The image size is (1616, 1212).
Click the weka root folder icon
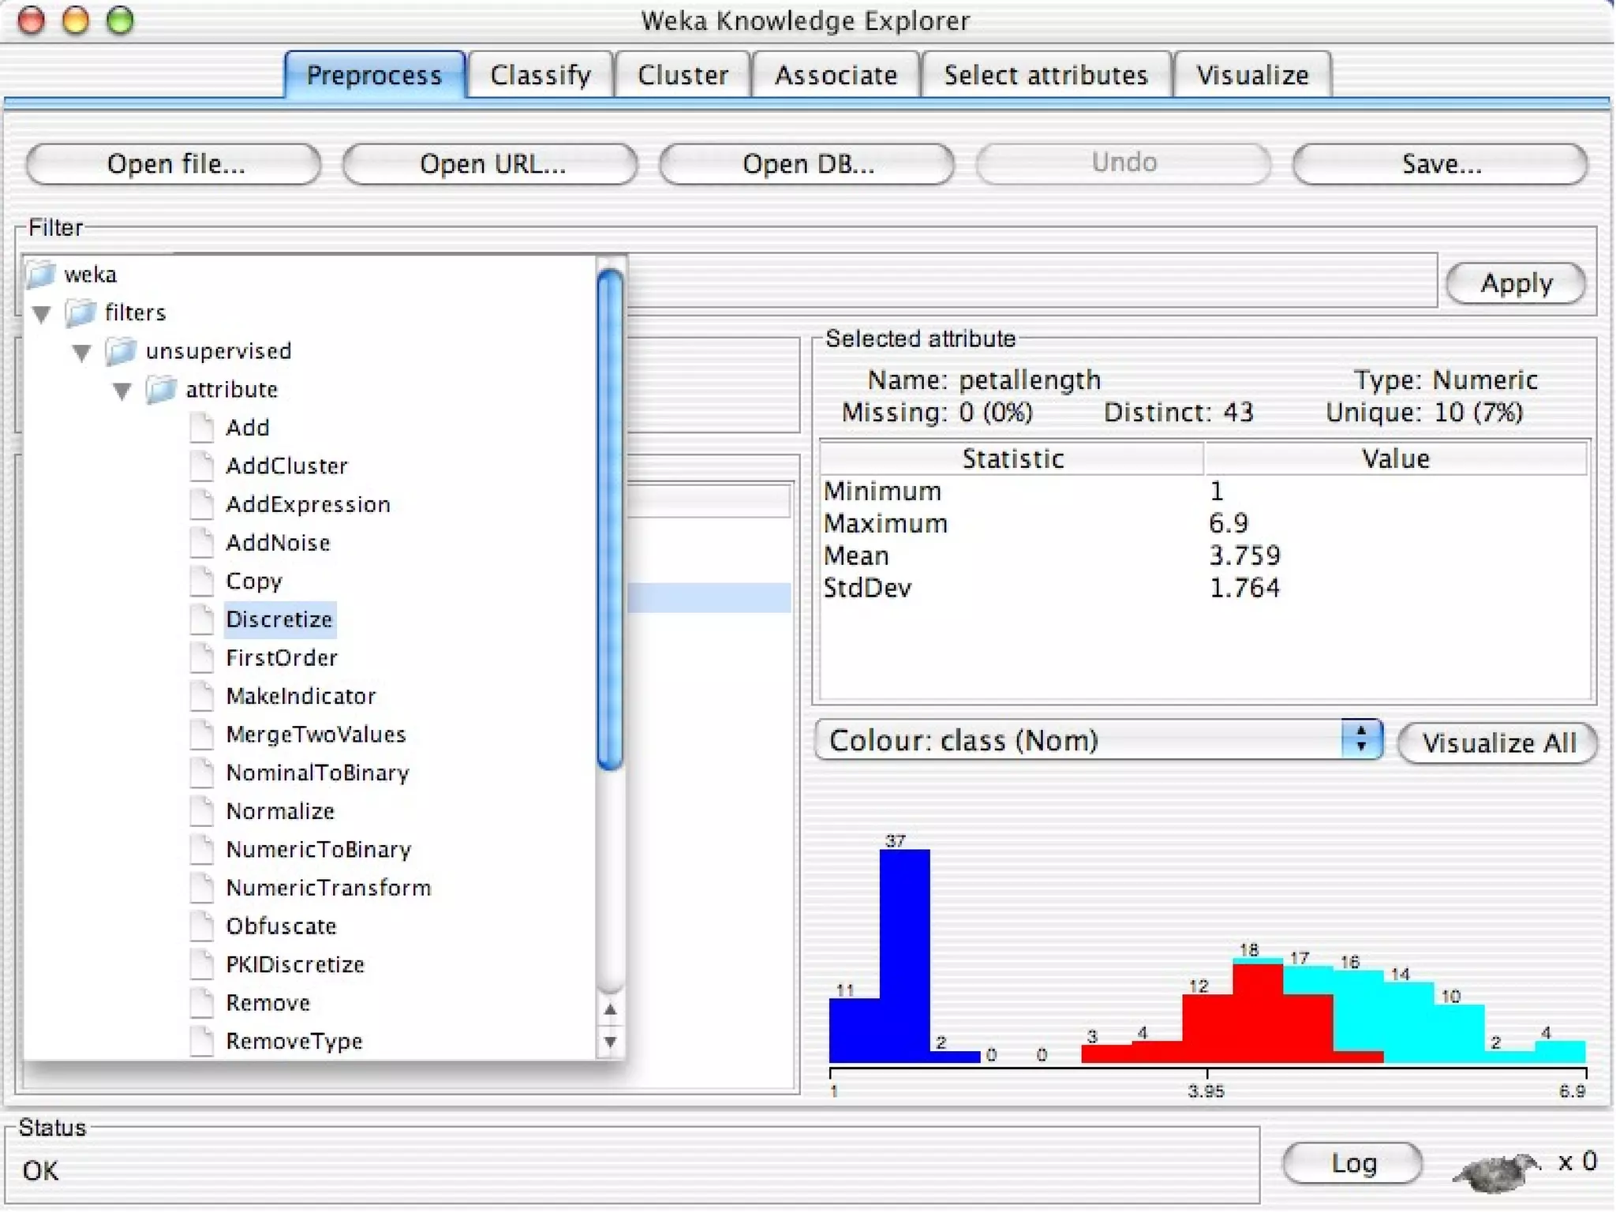(41, 275)
